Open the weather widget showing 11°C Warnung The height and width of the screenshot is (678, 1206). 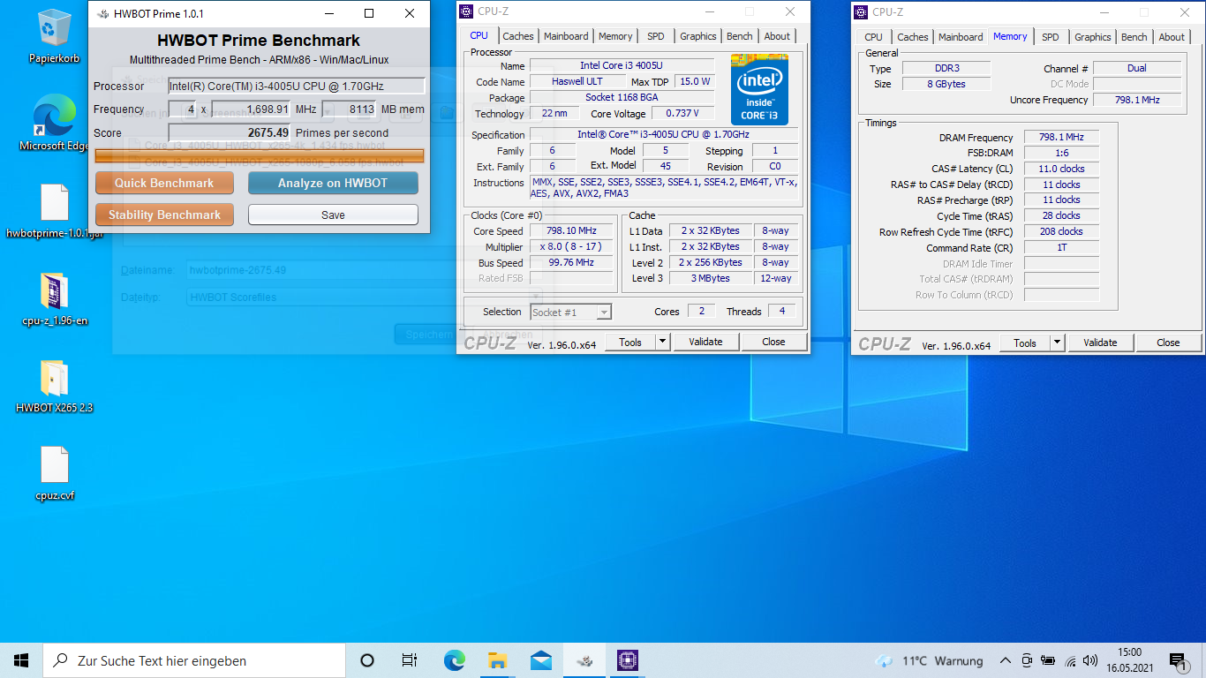929,660
